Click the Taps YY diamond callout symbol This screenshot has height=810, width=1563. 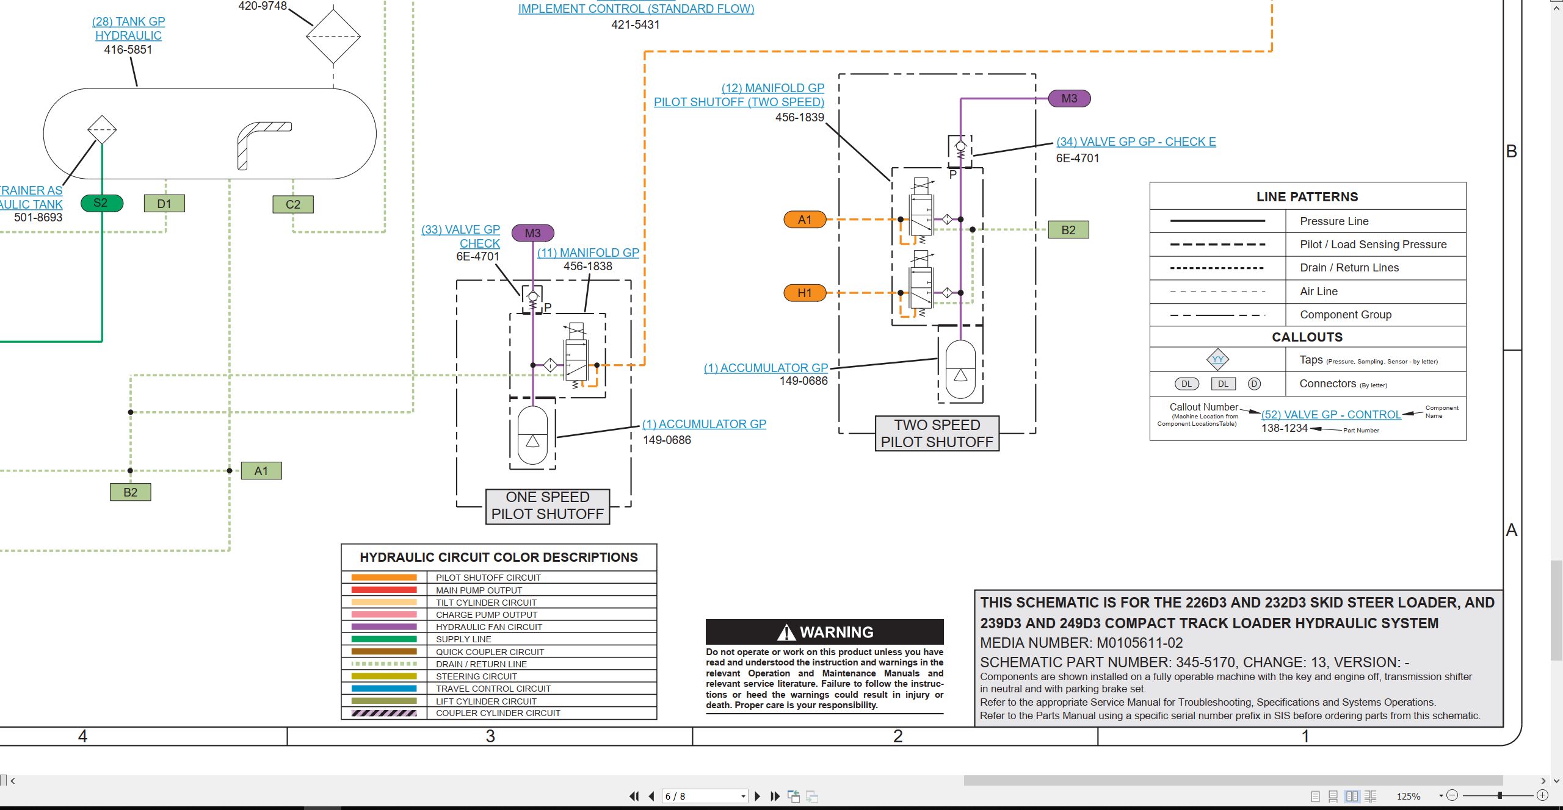[1218, 359]
